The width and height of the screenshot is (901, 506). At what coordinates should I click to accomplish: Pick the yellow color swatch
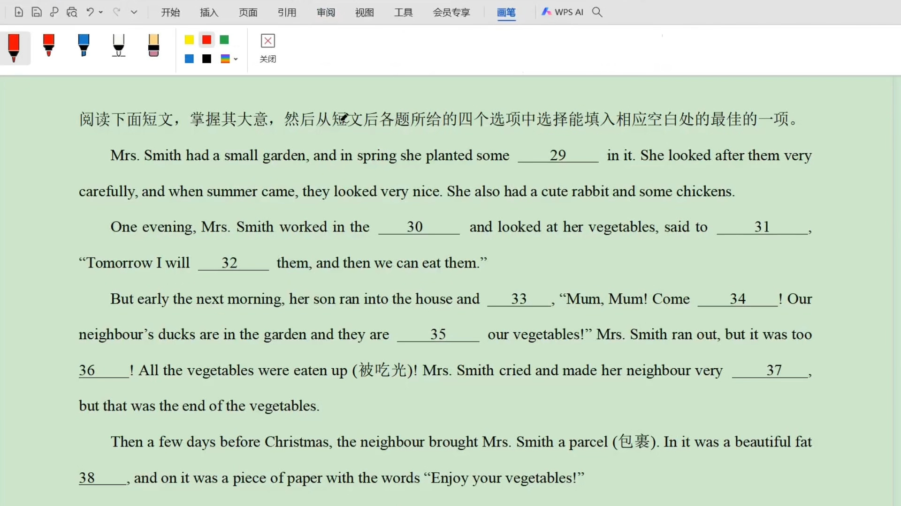click(189, 40)
